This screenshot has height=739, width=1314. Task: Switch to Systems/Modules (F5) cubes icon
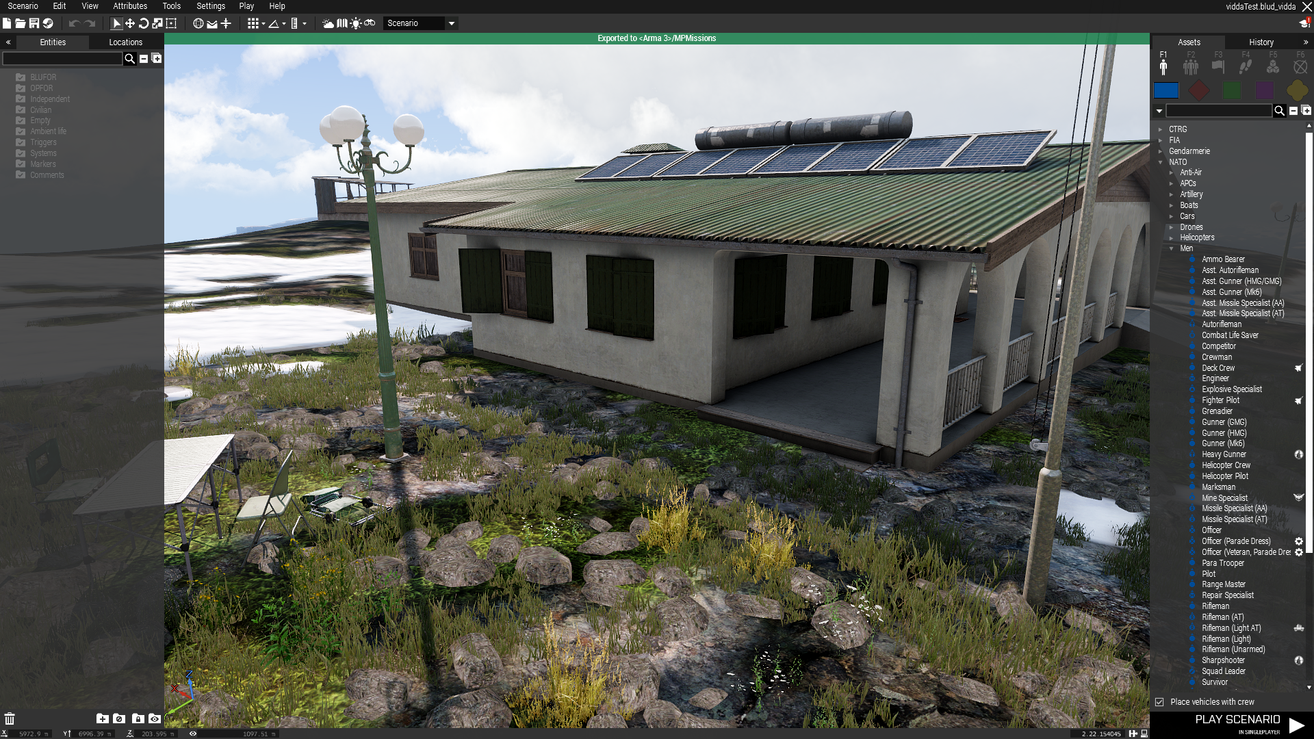pos(1273,62)
